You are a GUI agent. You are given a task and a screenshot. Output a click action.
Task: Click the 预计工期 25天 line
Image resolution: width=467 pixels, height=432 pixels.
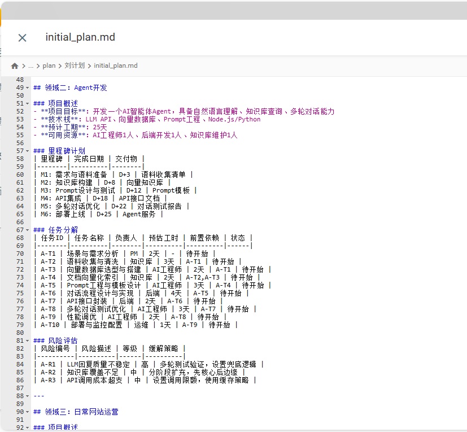[70, 127]
